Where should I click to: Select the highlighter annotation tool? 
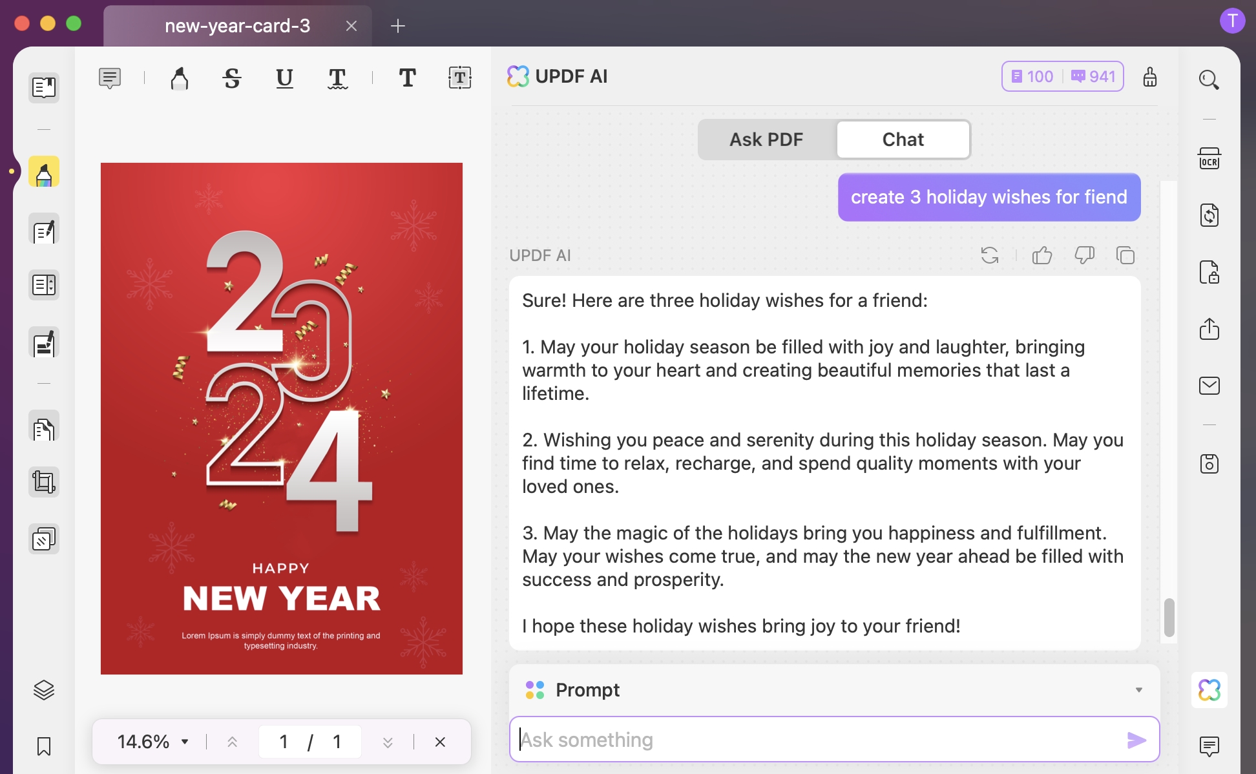pyautogui.click(x=179, y=78)
